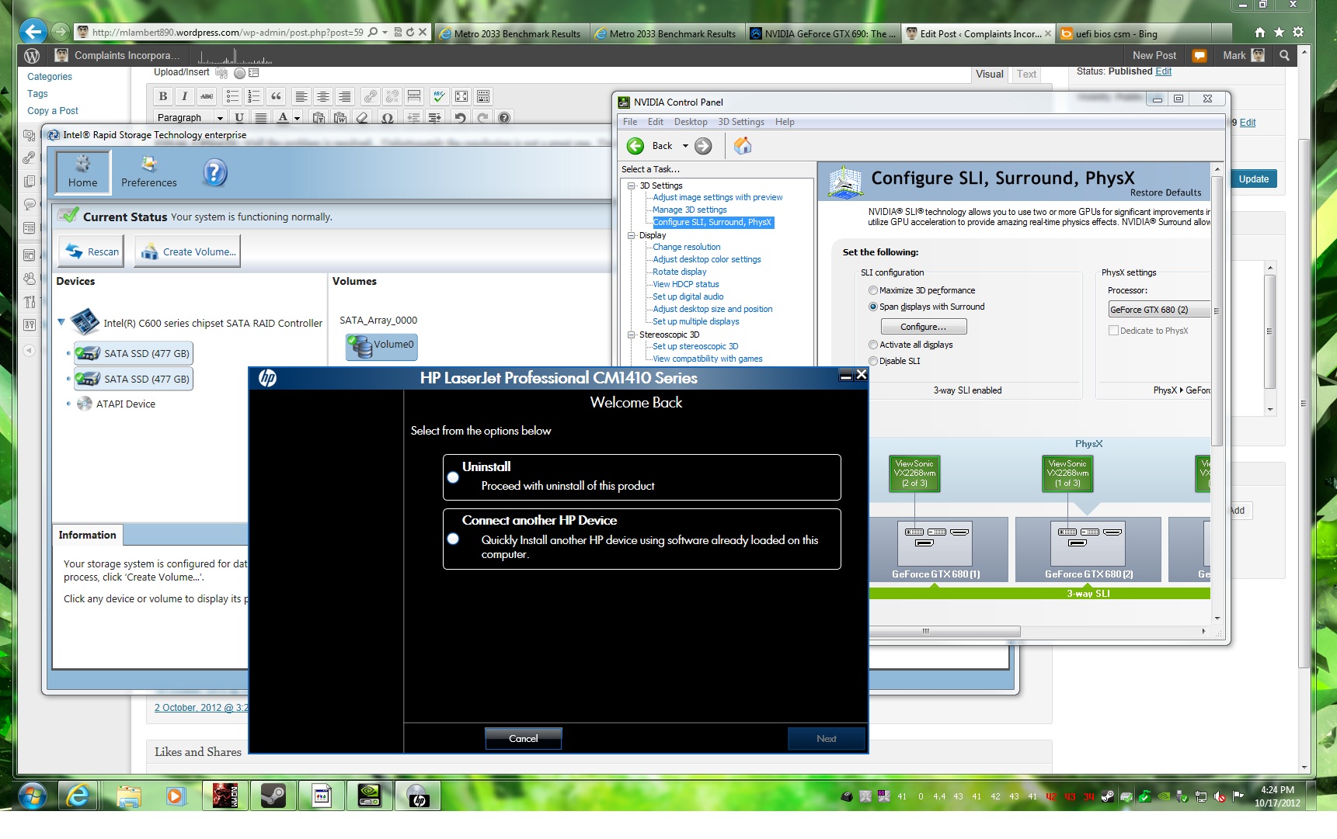Click the green Back arrow in NVIDIA panel
Viewport: 1337px width, 839px height.
coord(635,146)
